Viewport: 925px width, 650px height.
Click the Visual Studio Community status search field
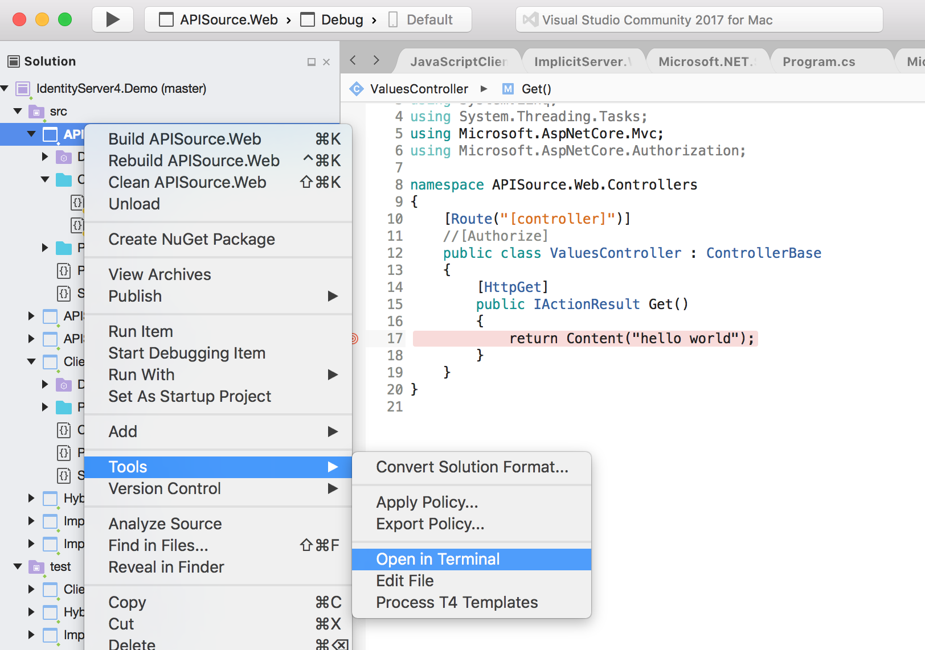699,20
